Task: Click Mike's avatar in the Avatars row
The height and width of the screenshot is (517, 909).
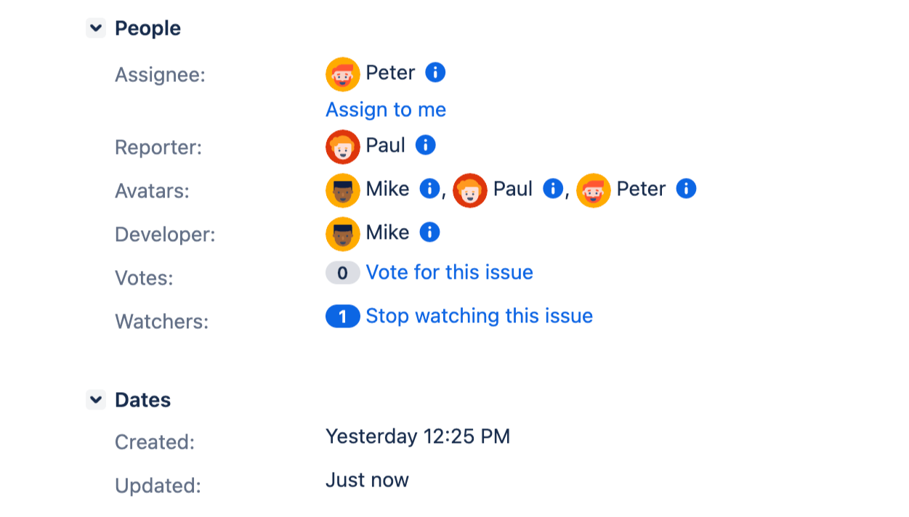Action: pos(343,190)
